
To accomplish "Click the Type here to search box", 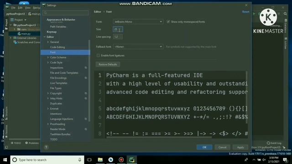I will [x=47, y=160].
